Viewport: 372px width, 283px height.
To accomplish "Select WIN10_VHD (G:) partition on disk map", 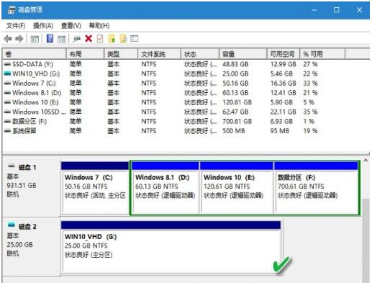I will pos(171,247).
